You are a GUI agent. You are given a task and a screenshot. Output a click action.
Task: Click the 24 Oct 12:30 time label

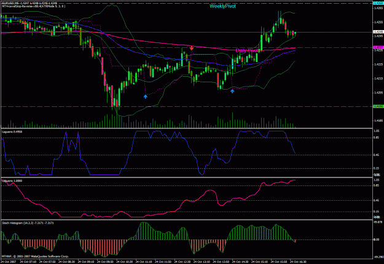pyautogui.click(x=182, y=262)
